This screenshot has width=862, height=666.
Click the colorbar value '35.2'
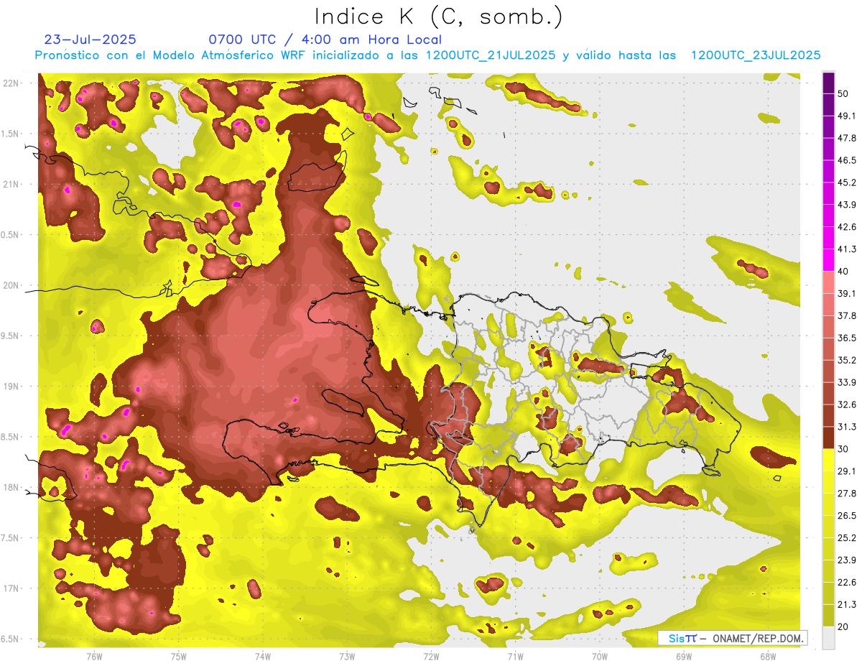[x=847, y=360]
